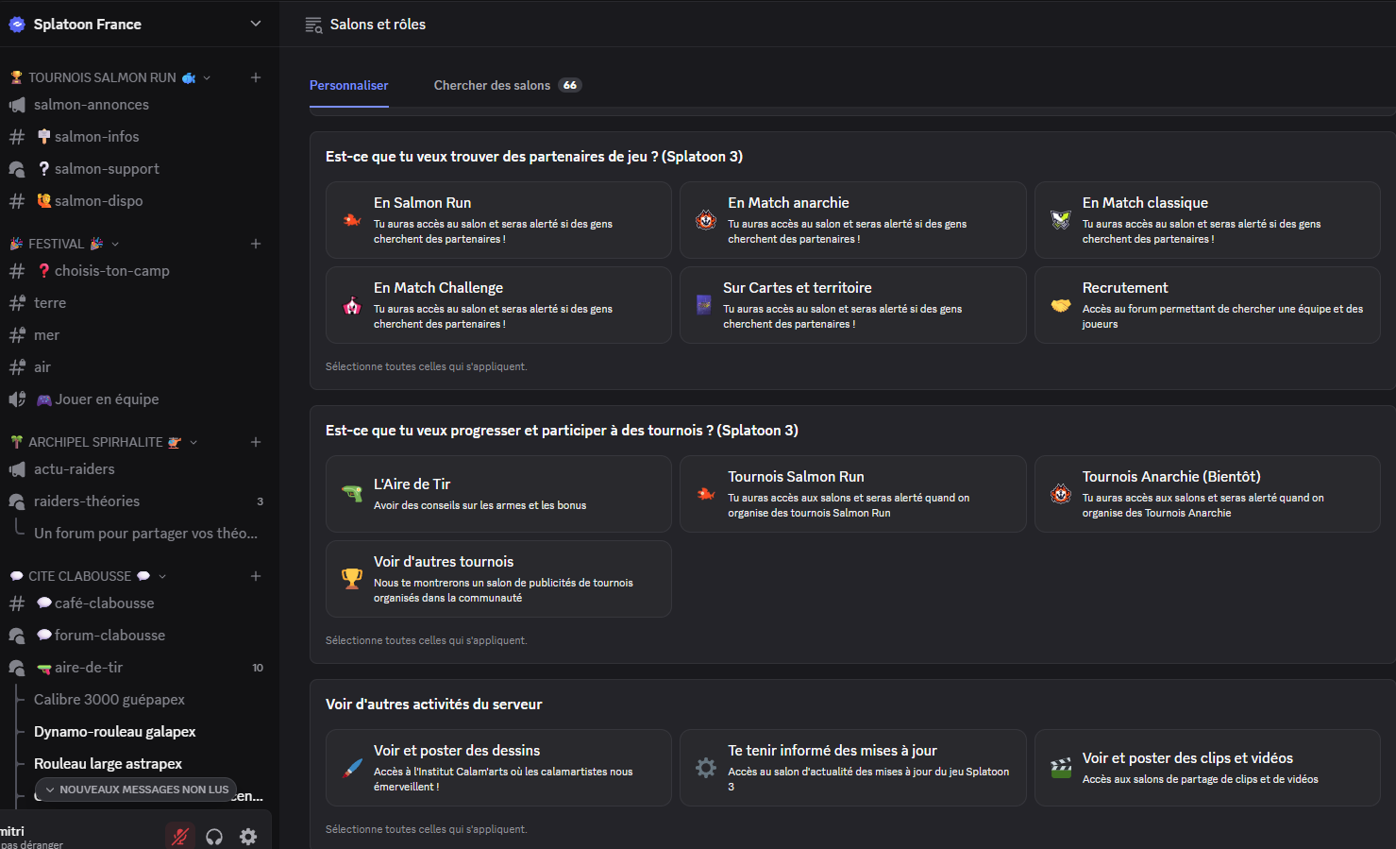Jump to NOUVEAUX MESSAGES NON LUS
Image resolution: width=1396 pixels, height=849 pixels.
click(x=137, y=790)
